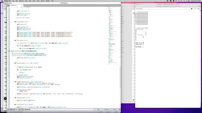Click the back arrow in the left background window

click(x=5, y=18)
